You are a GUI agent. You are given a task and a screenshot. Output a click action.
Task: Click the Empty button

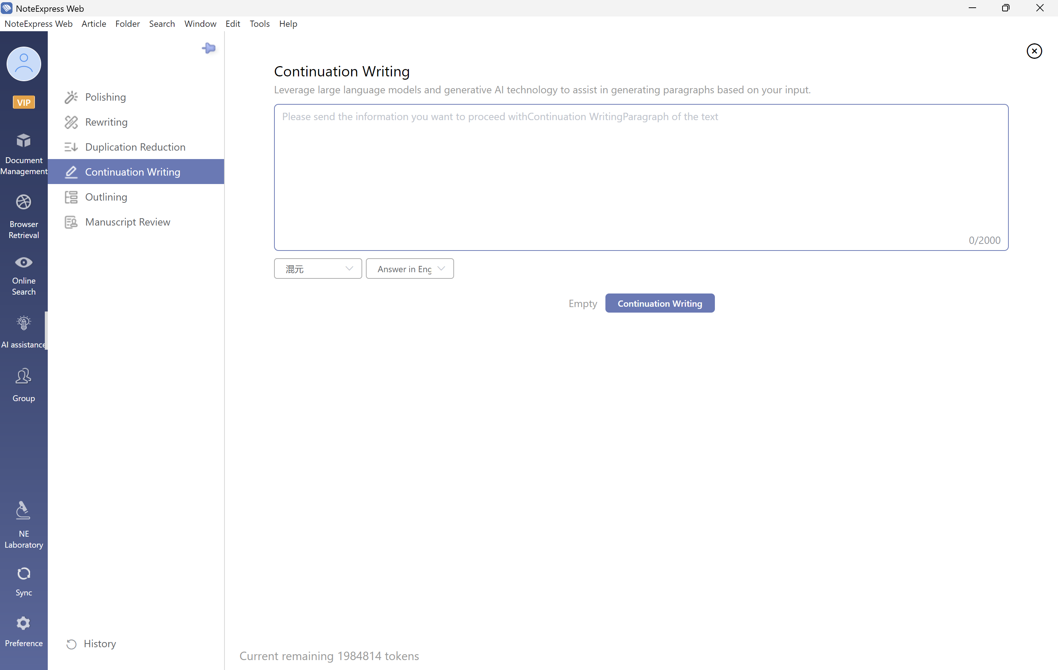point(583,303)
